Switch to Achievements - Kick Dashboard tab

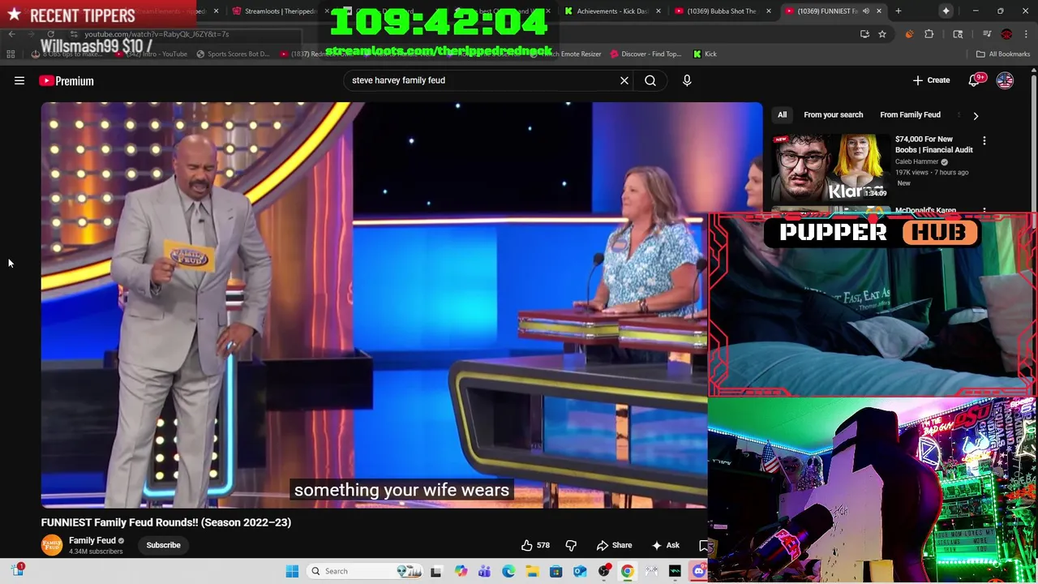(608, 11)
